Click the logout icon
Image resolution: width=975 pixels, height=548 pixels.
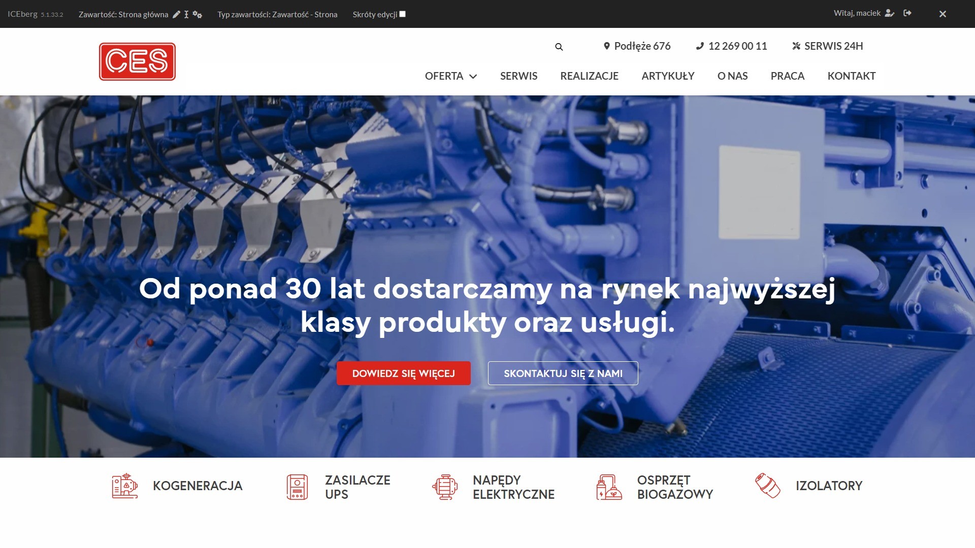coord(907,13)
